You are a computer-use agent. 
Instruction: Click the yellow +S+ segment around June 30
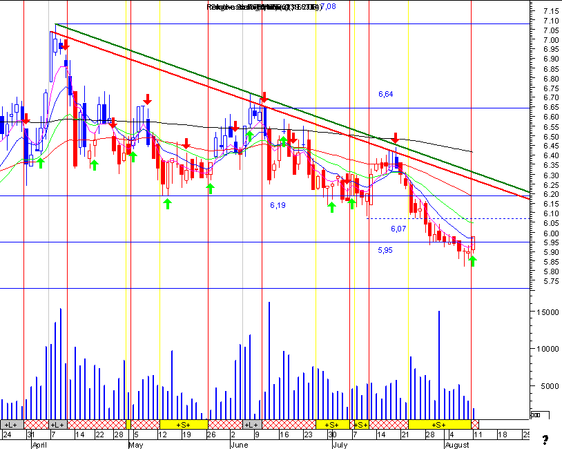[x=332, y=425]
